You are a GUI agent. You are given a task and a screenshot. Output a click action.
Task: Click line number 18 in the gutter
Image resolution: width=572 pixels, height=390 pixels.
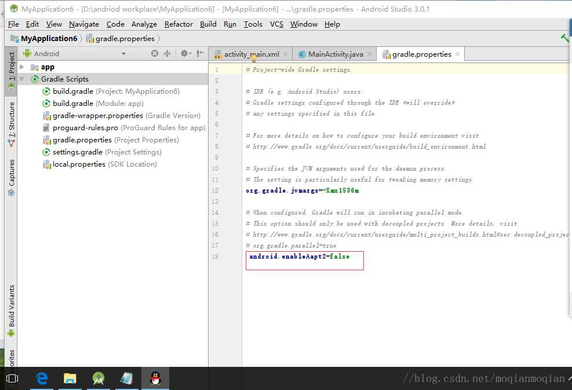click(x=215, y=256)
